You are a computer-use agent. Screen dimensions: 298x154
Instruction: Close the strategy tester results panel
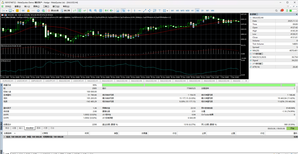[x=1, y=85]
